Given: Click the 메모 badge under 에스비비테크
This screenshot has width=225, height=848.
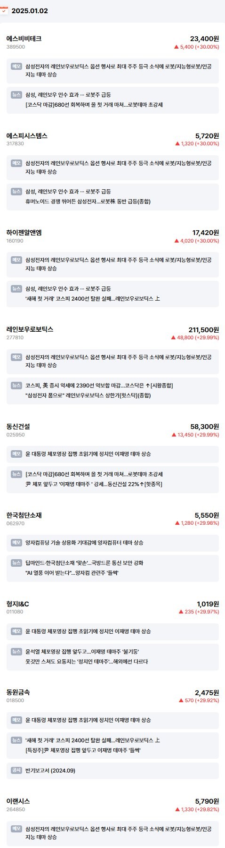Looking at the screenshot, I should pyautogui.click(x=16, y=67).
